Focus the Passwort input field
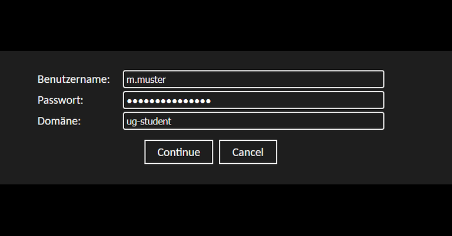This screenshot has width=452, height=236. coord(253,100)
